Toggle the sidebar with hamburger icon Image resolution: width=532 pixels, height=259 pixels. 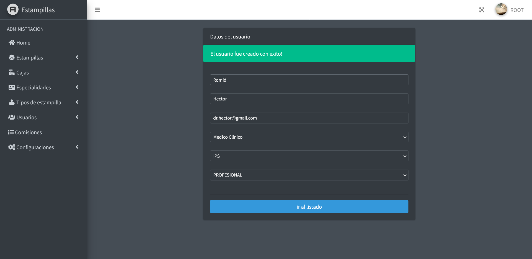tap(97, 10)
